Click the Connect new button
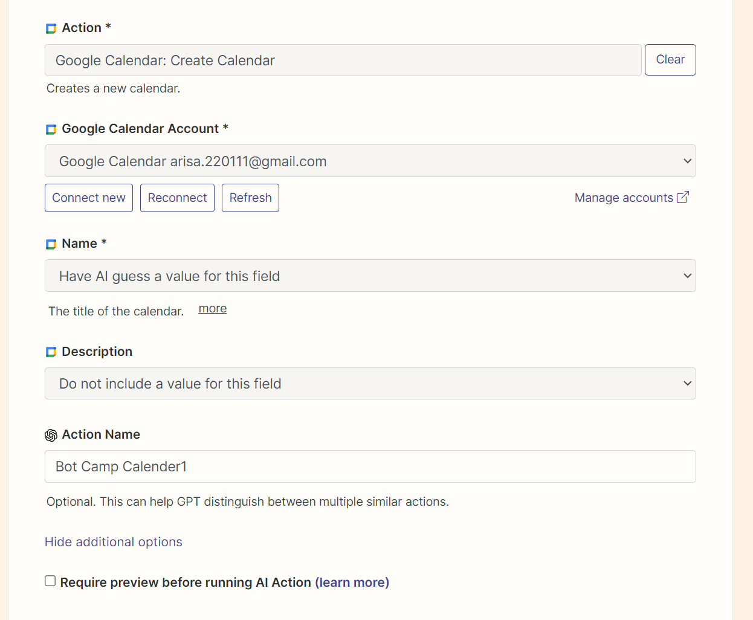Screen dimensions: 753x620 tap(89, 198)
